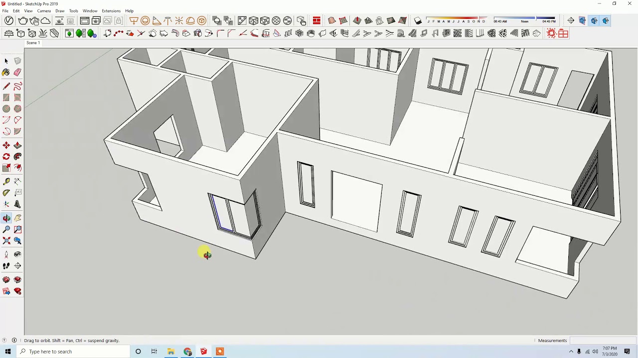Image resolution: width=638 pixels, height=358 pixels.
Task: Select the Rotate tool
Action: point(6,157)
